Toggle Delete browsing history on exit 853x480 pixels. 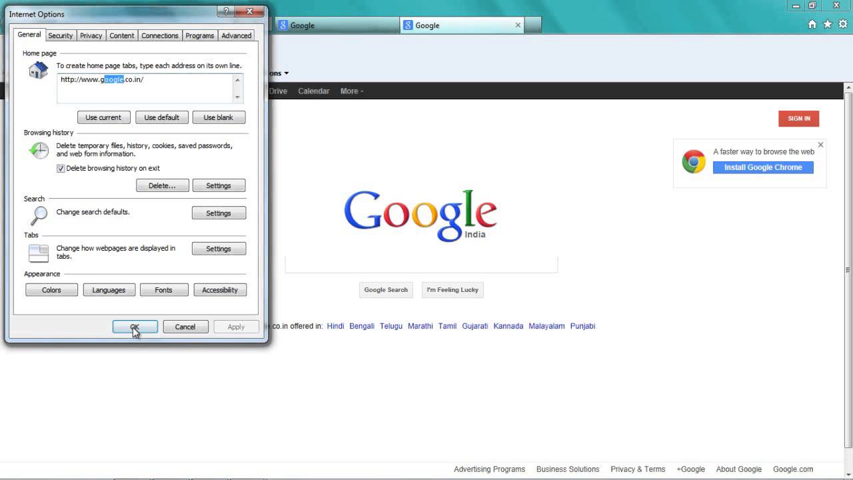point(61,169)
